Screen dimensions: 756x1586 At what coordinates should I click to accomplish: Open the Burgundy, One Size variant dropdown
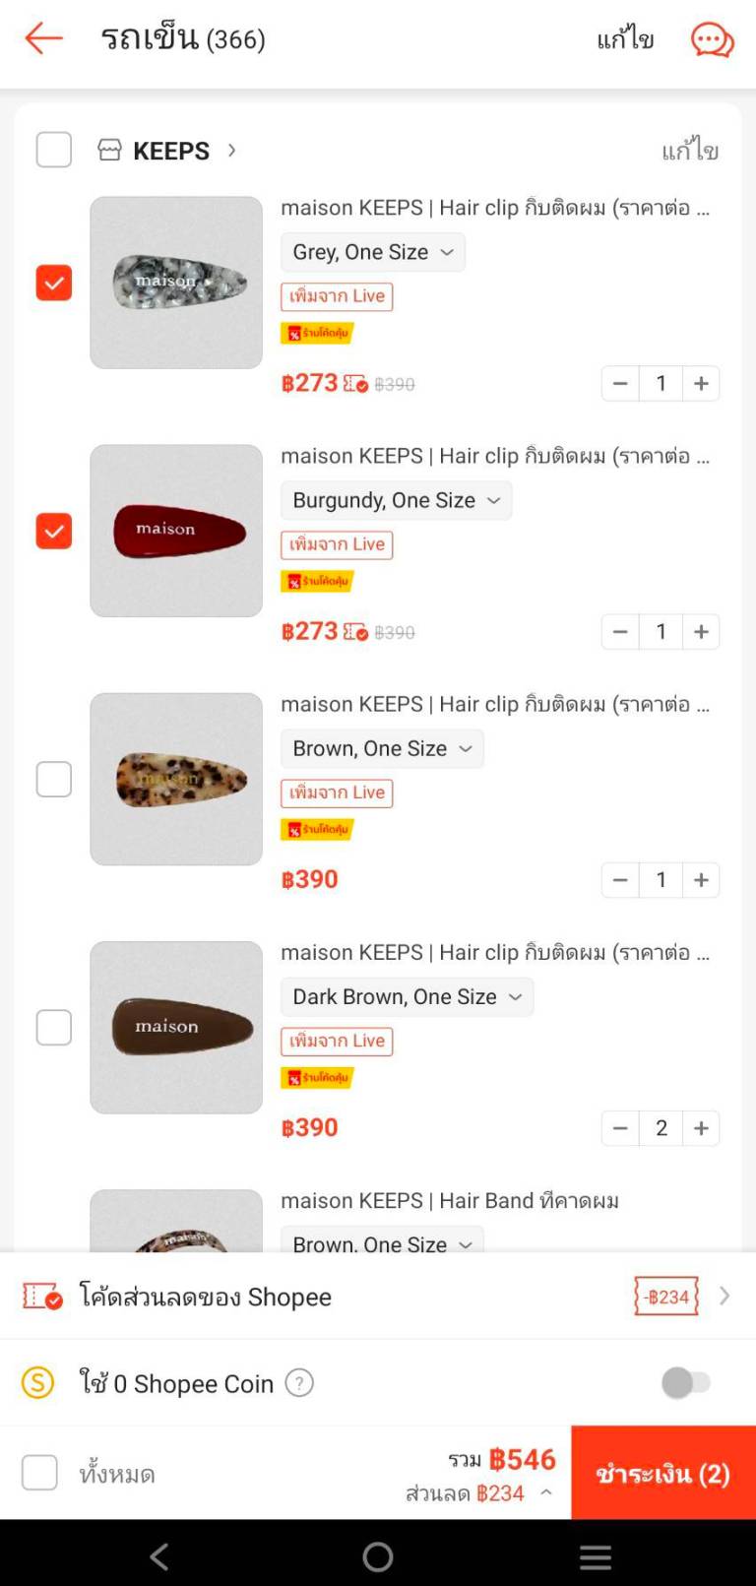(x=396, y=500)
